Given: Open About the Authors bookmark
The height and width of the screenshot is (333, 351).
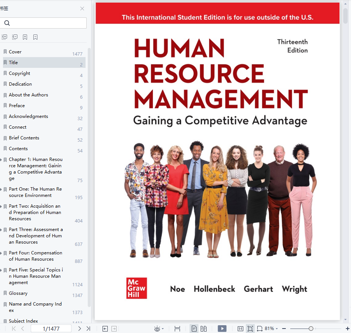Looking at the screenshot, I should coord(44,95).
